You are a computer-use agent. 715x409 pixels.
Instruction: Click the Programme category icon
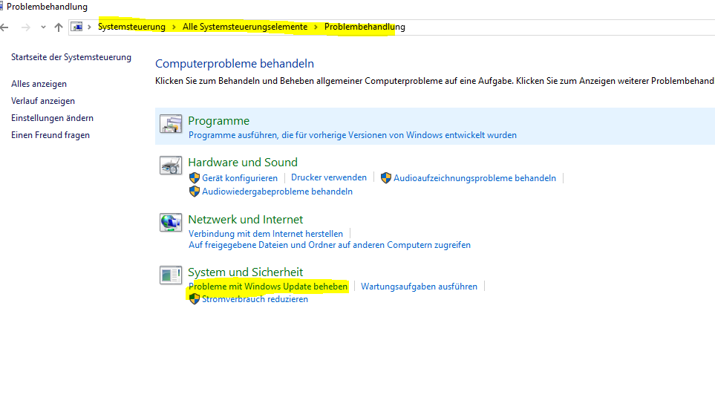(x=171, y=123)
